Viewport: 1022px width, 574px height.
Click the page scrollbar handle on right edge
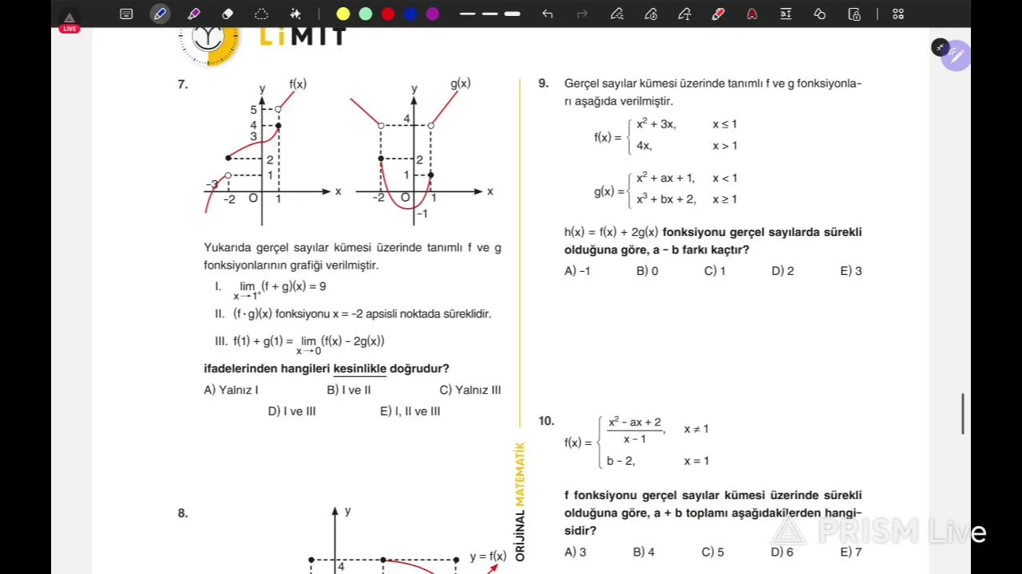click(x=964, y=414)
